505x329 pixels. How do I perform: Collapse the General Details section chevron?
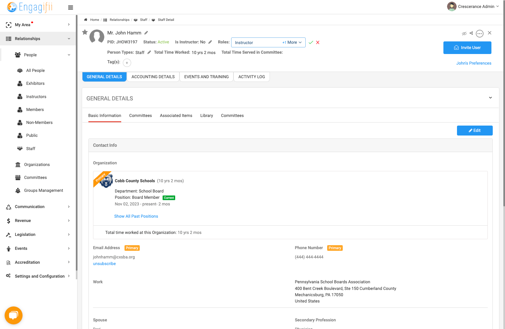point(490,98)
